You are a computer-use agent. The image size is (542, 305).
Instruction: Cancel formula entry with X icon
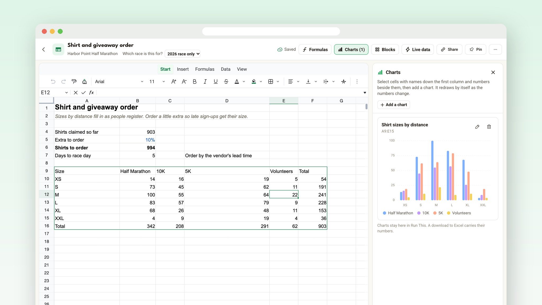(76, 92)
